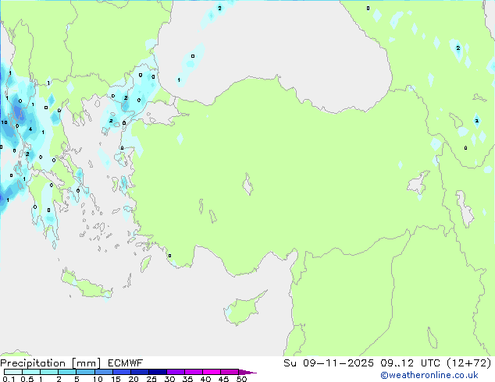
Task: Select the magenta 40–45 mm legend swatch
Action: (x=212, y=372)
